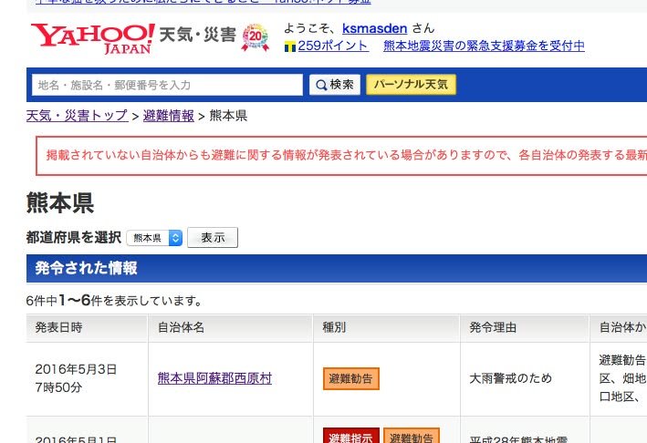Open the 熊本県 prefecture dropdown
Screen dimensions: 647x443
click(x=155, y=238)
